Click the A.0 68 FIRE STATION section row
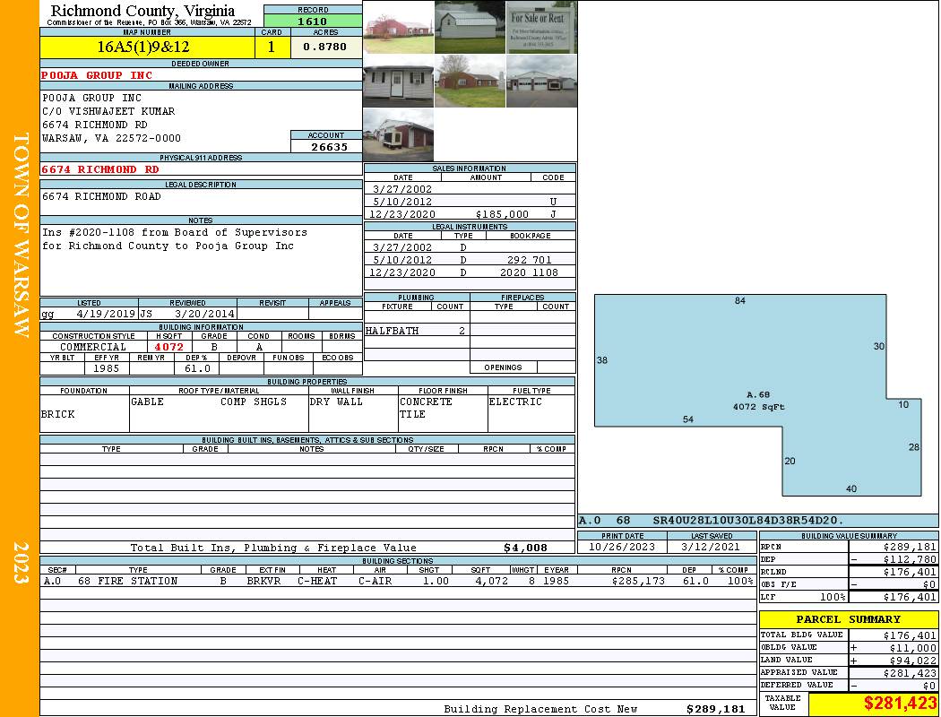The height and width of the screenshot is (717, 941). click(398, 581)
